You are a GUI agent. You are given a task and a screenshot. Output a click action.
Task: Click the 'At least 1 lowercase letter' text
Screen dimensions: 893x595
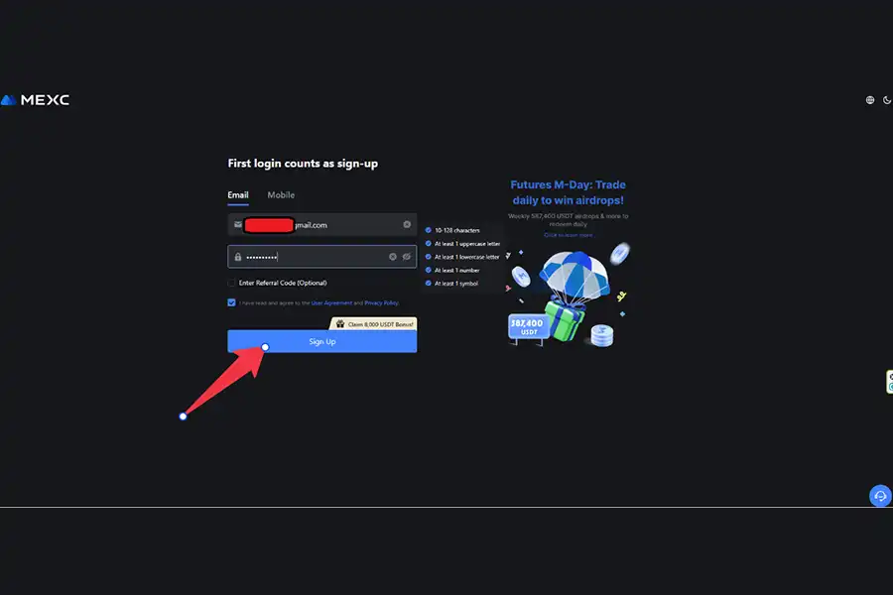467,257
